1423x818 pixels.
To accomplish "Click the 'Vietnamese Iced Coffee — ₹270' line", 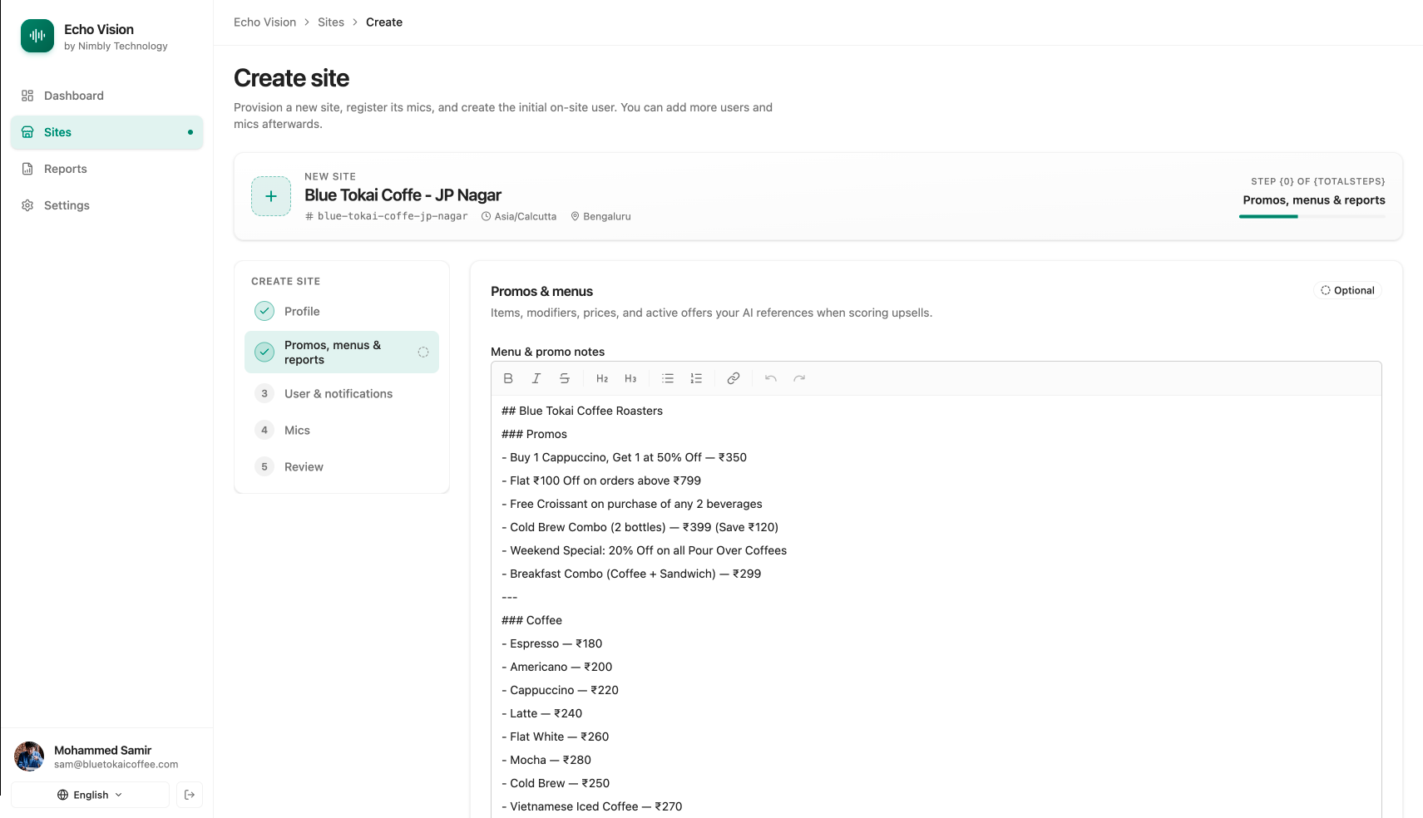I will click(x=592, y=806).
